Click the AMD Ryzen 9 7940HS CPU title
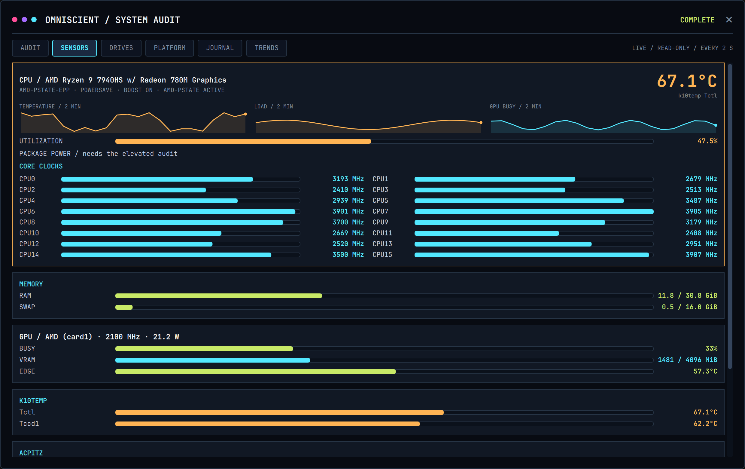Screen dimensions: 745x469 tap(123, 80)
